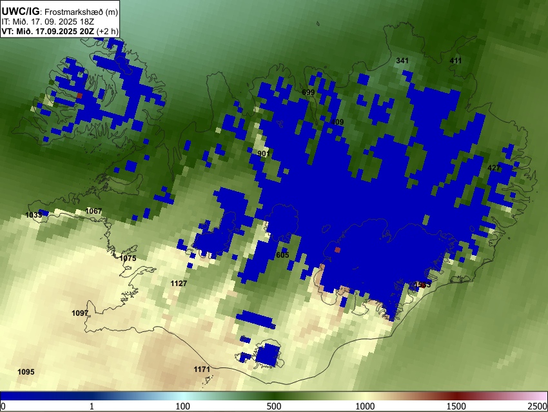Click the station value 1095

coord(26,372)
